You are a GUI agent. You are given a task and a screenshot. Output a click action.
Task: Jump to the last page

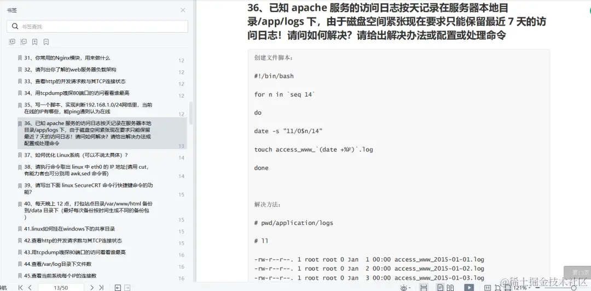point(101,288)
